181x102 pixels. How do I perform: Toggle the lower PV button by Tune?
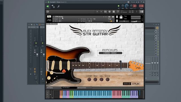tap(117, 21)
